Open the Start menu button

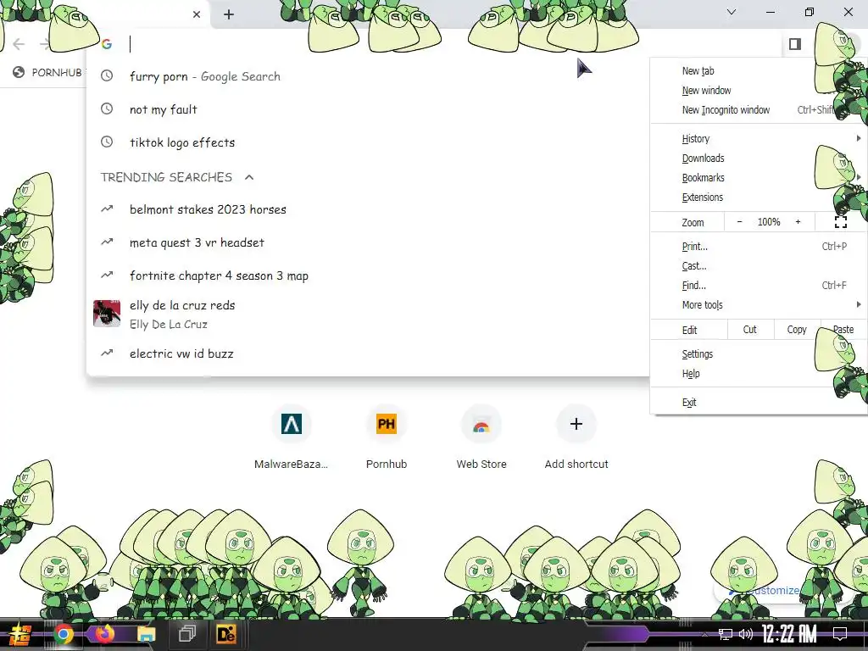pyautogui.click(x=19, y=634)
